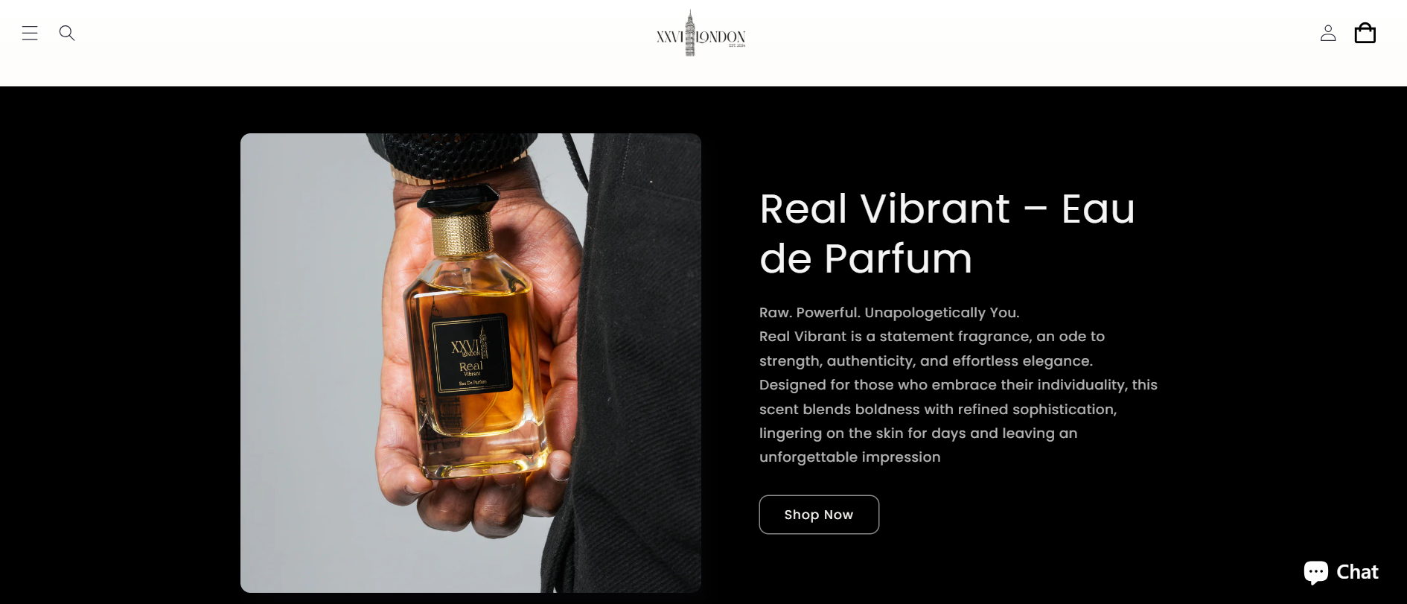Click the Big Ben tower in logo
Viewport: 1407px width, 604px height.
[x=690, y=33]
